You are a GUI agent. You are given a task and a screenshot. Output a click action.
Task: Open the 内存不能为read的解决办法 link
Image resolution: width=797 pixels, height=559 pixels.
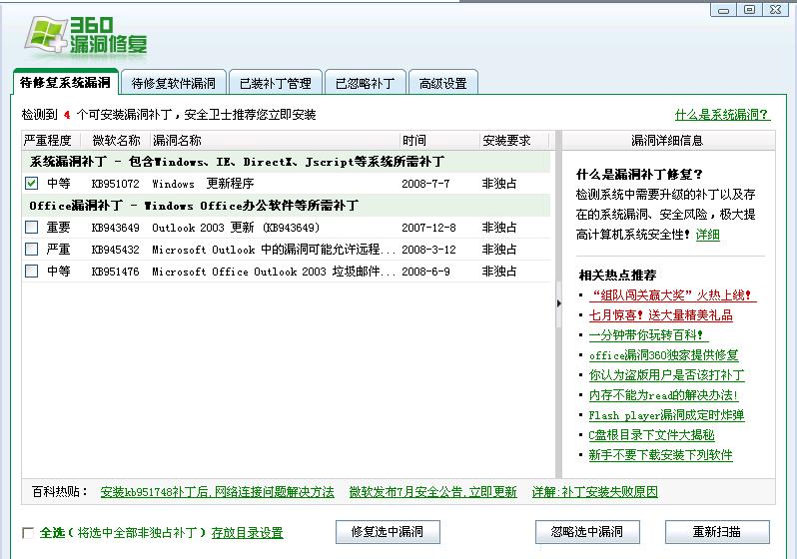point(663,395)
